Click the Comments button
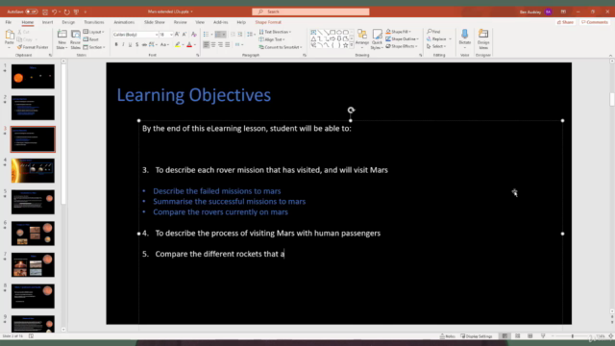The image size is (615, 346). (x=595, y=22)
